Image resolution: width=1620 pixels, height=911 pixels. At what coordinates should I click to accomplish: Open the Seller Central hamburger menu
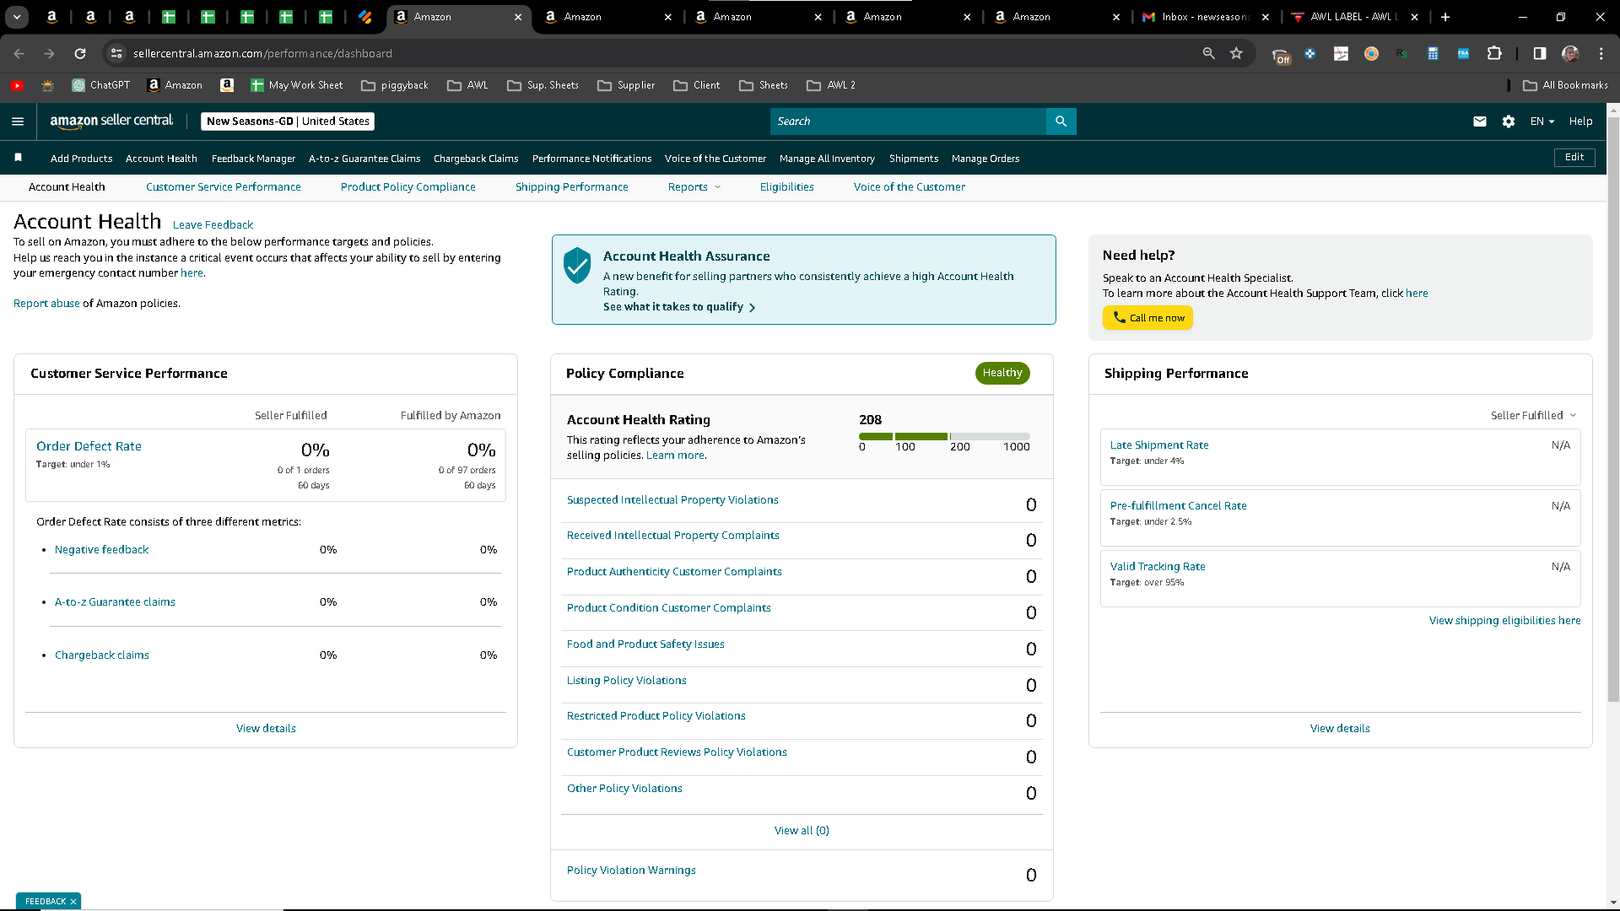(x=18, y=121)
